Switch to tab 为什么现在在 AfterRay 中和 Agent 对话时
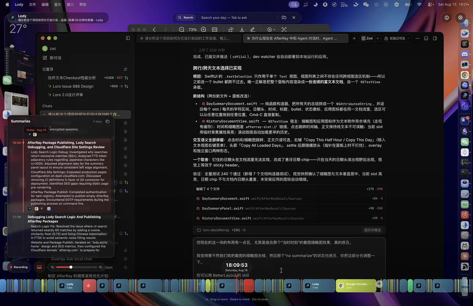 pyautogui.click(x=296, y=38)
